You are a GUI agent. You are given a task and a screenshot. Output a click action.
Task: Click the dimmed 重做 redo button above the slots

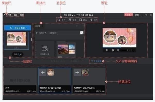point(77,61)
